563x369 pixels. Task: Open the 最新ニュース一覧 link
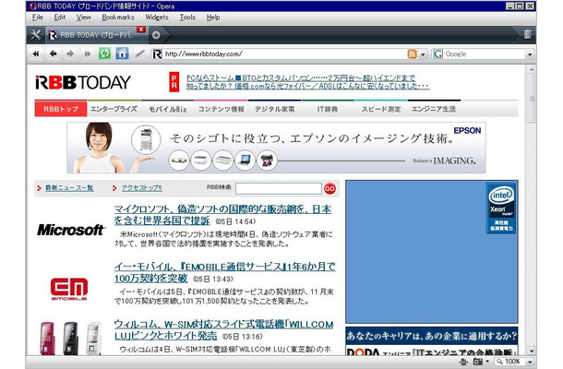coord(69,188)
